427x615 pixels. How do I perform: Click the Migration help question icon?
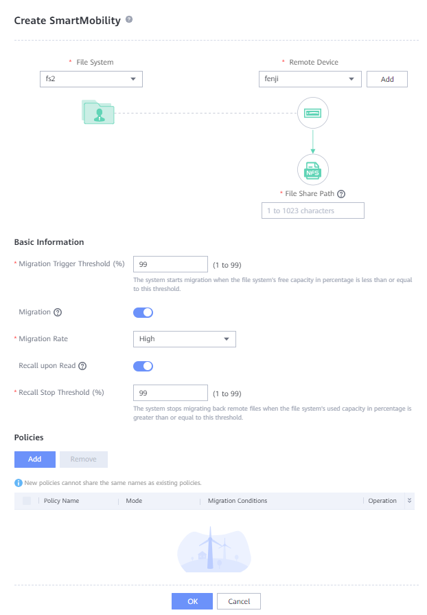coord(58,312)
